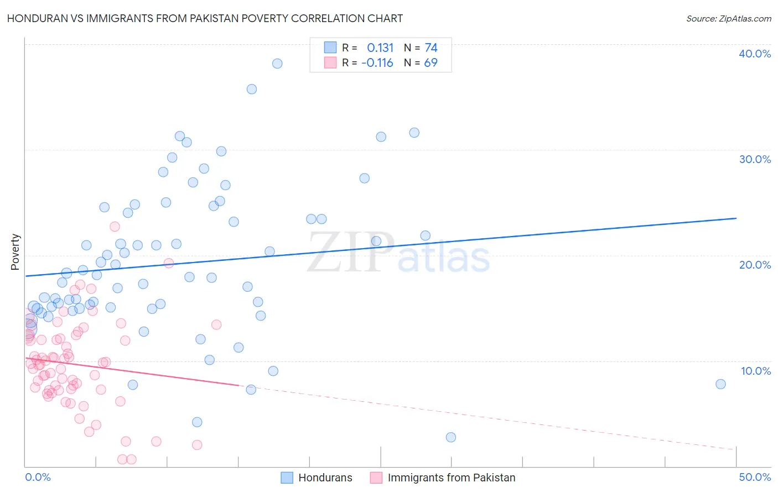Click the 30.0% y-axis tick label
This screenshot has width=778, height=493.
point(755,159)
